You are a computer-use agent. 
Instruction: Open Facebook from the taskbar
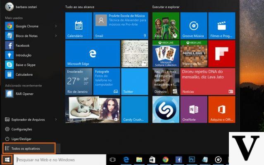coord(178,160)
